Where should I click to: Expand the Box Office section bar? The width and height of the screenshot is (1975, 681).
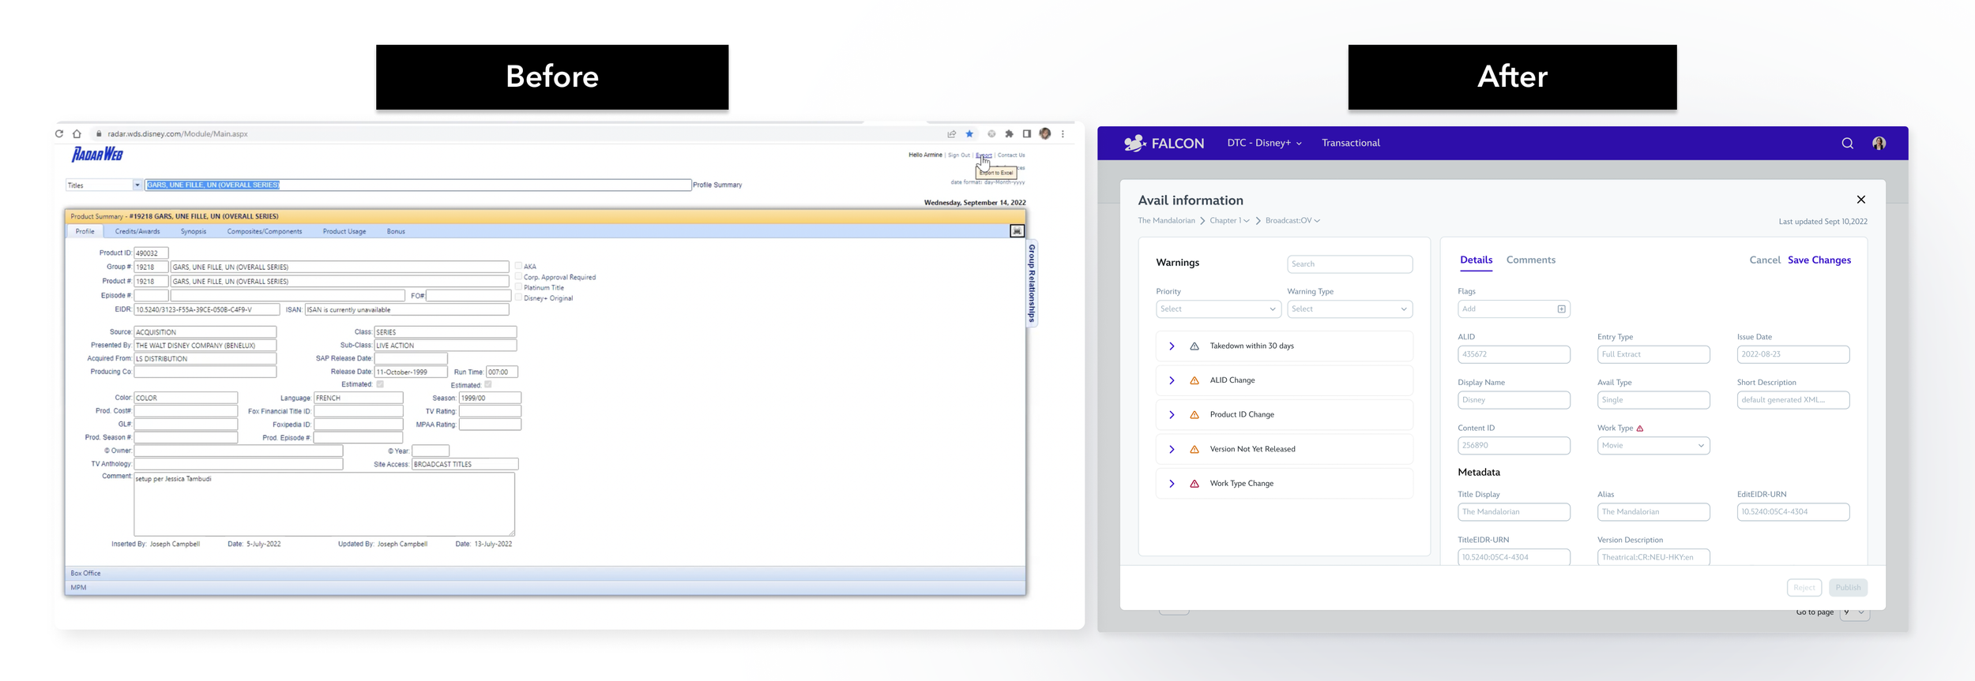[x=545, y=574]
